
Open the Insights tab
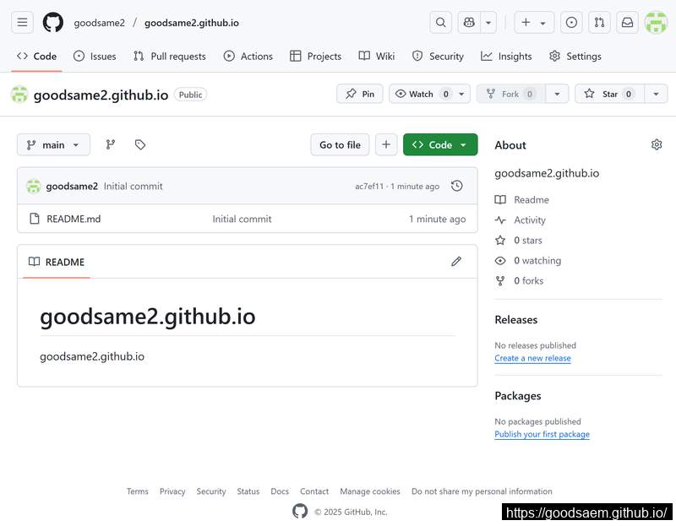(x=506, y=57)
